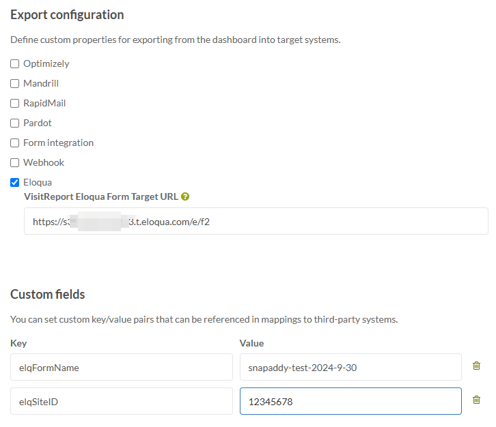Click the Webhook label text
Viewport: 496px width, 427px height.
tap(44, 162)
